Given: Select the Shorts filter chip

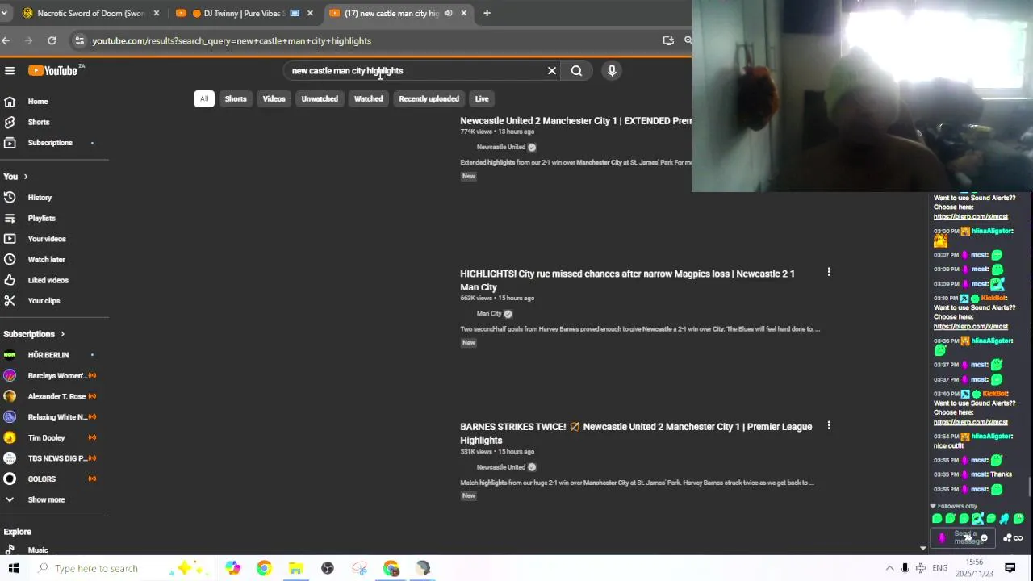Looking at the screenshot, I should (236, 99).
